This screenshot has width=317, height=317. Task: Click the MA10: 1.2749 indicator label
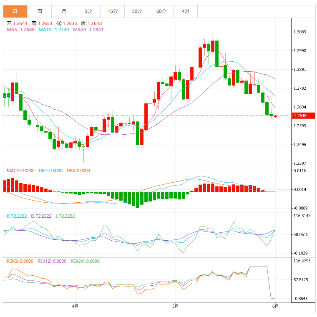(54, 30)
